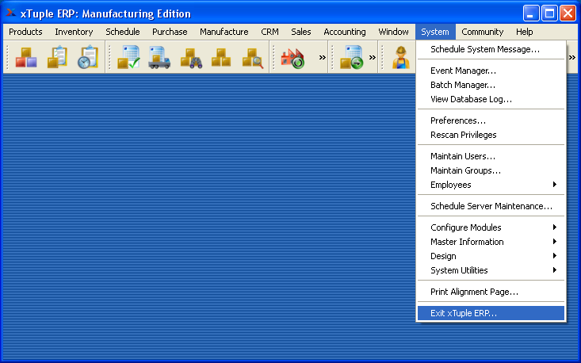This screenshot has width=581, height=363.
Task: Open the Accounting menu
Action: [345, 32]
